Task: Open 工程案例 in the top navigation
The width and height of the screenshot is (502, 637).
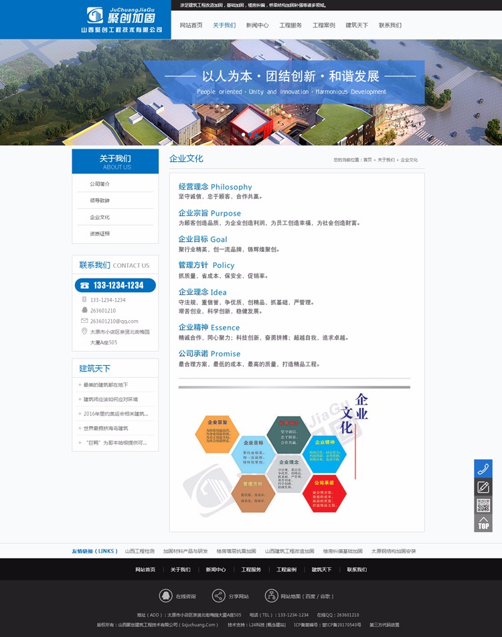Action: tap(324, 25)
